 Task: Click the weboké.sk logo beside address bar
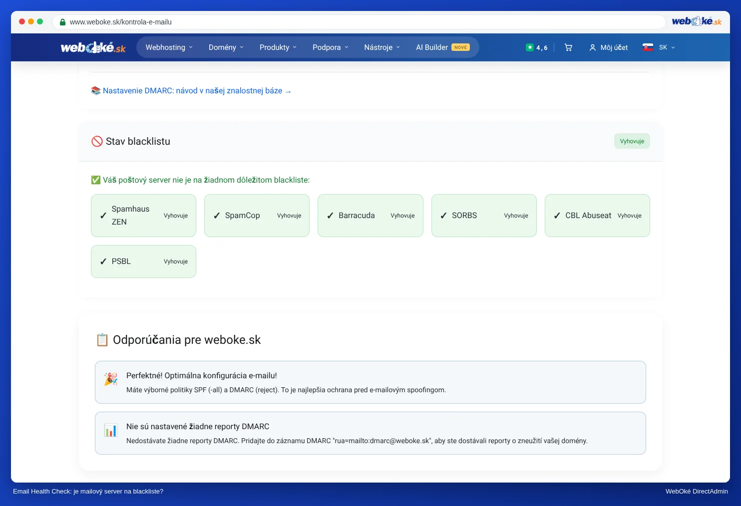pos(697,21)
